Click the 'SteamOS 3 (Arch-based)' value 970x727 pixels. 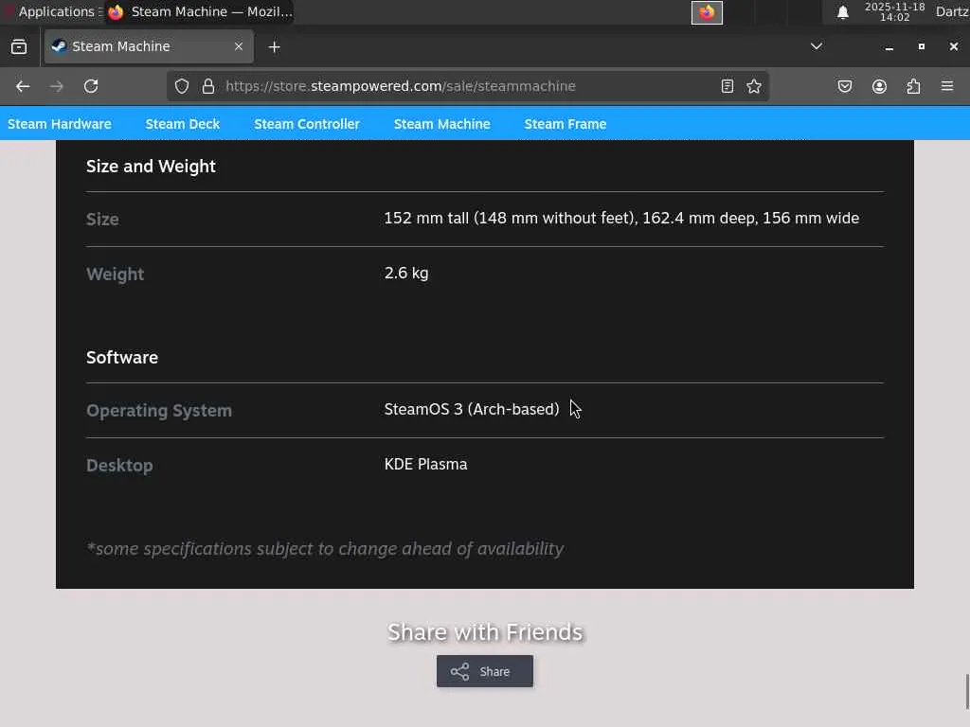pyautogui.click(x=472, y=409)
